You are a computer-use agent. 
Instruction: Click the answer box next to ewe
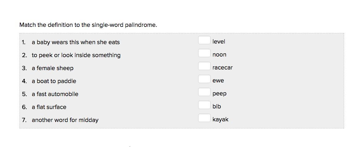[x=204, y=79]
